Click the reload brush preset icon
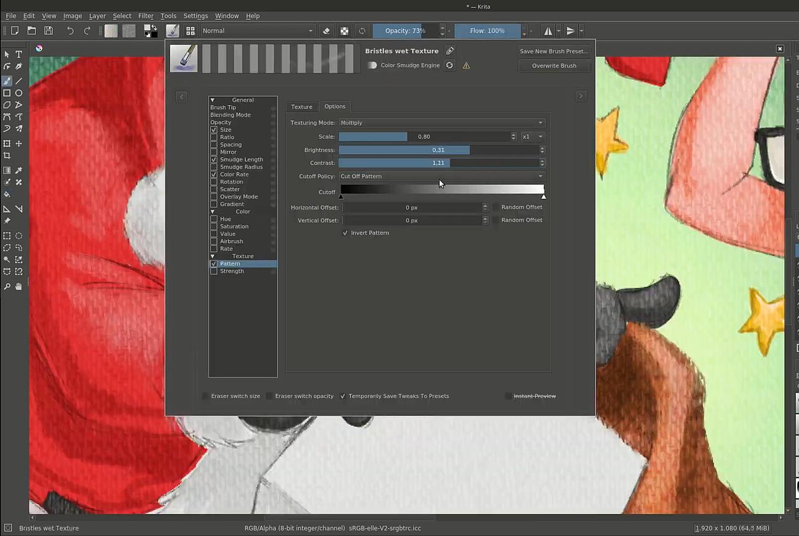799x536 pixels. click(450, 65)
